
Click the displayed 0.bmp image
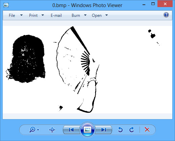pos(87,70)
